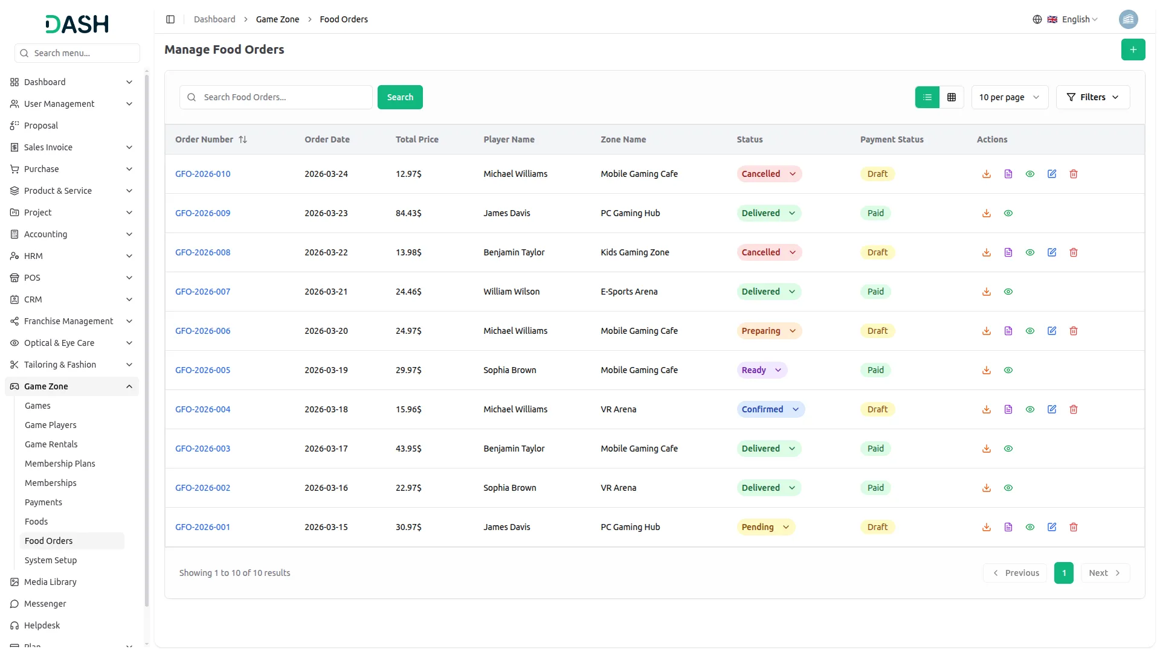Screen dimensions: 1160x652
Task: Open the 10 per page dropdown
Action: [x=1009, y=97]
